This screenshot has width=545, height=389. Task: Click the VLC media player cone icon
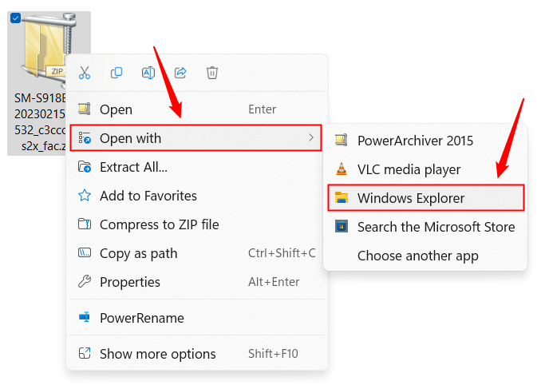point(342,169)
